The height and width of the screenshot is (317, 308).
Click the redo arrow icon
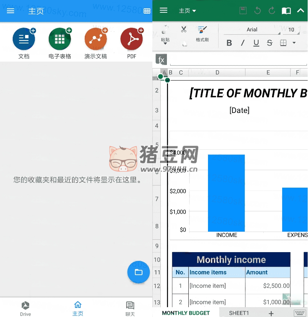click(x=272, y=11)
